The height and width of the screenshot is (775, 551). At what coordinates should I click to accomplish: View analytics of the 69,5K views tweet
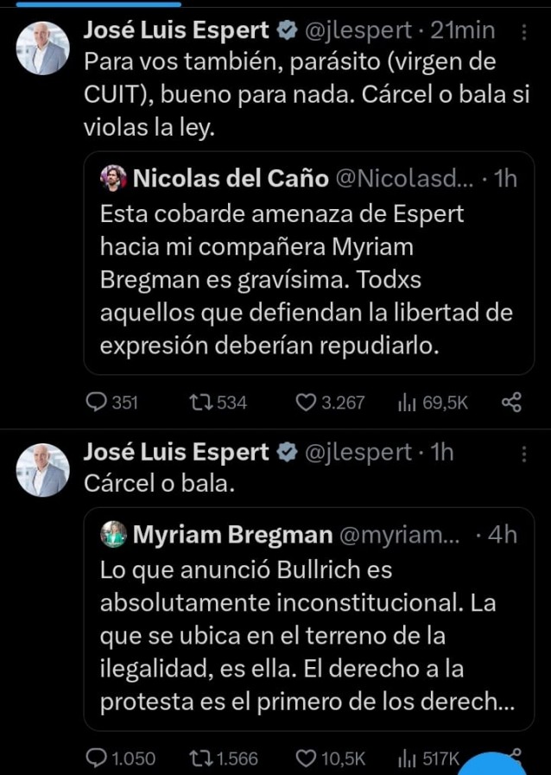406,402
